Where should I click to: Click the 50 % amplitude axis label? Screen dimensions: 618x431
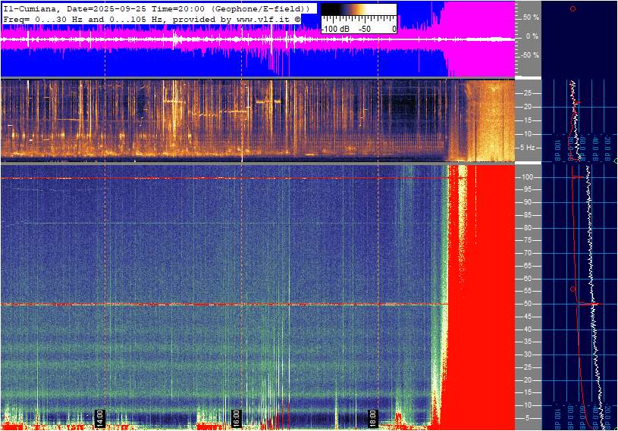pos(531,17)
